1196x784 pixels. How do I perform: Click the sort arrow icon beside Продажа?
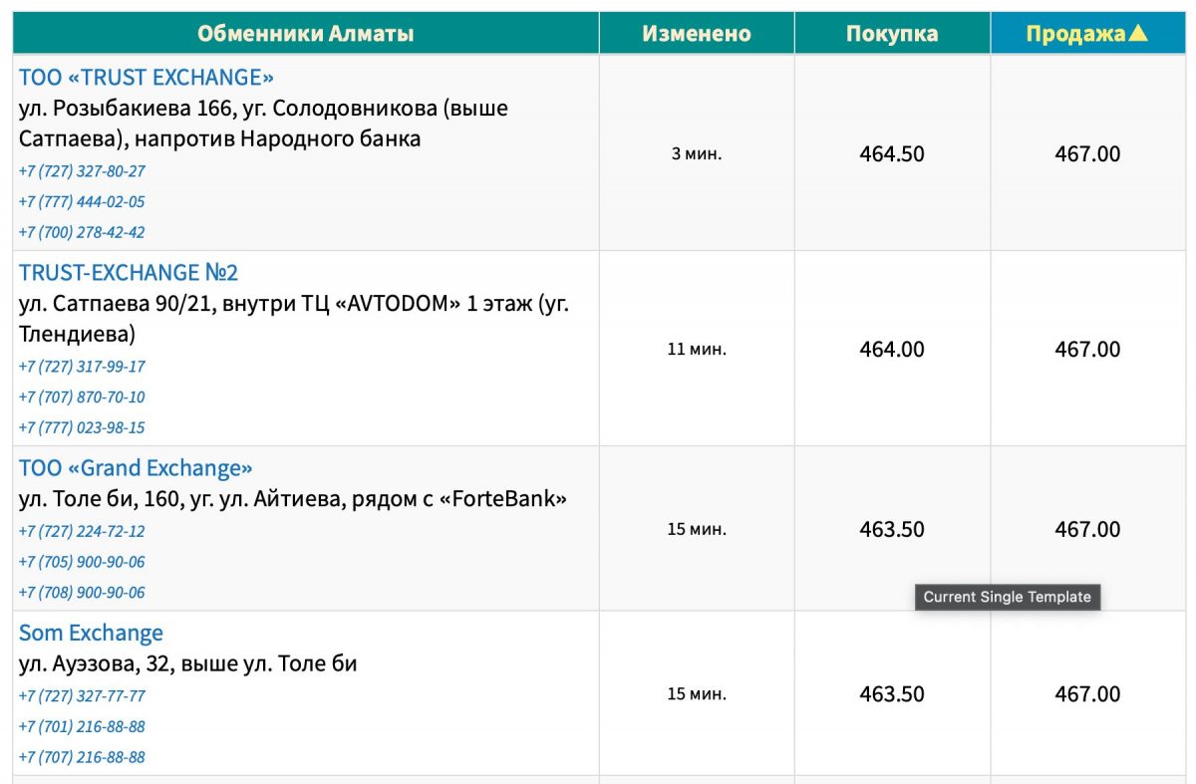click(x=1138, y=34)
